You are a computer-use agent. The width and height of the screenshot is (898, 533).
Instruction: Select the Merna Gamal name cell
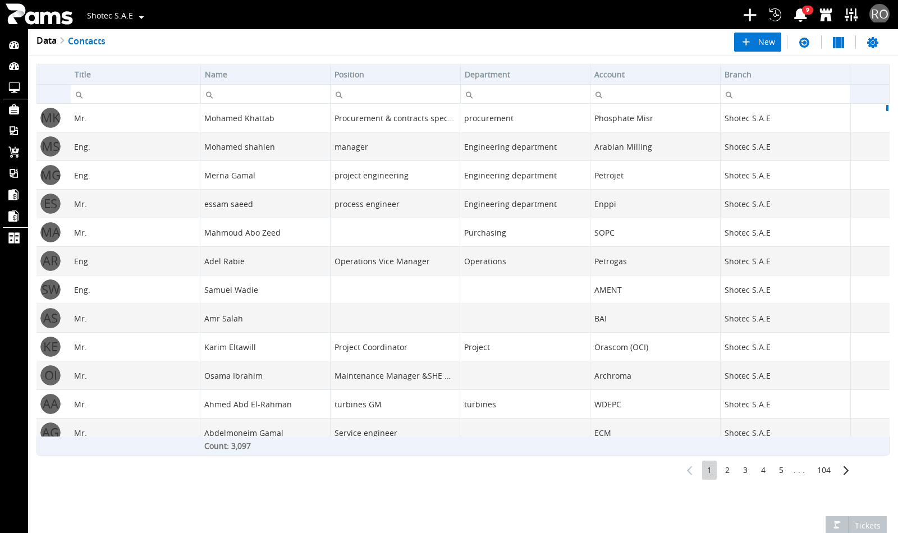click(265, 176)
